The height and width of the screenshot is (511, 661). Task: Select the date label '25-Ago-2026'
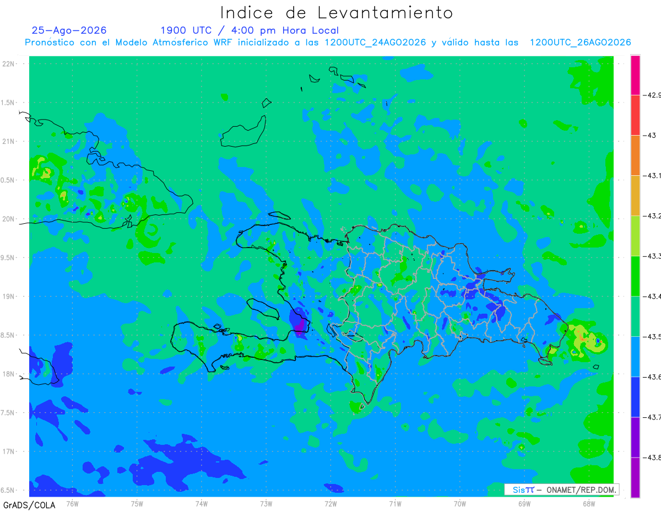(69, 30)
